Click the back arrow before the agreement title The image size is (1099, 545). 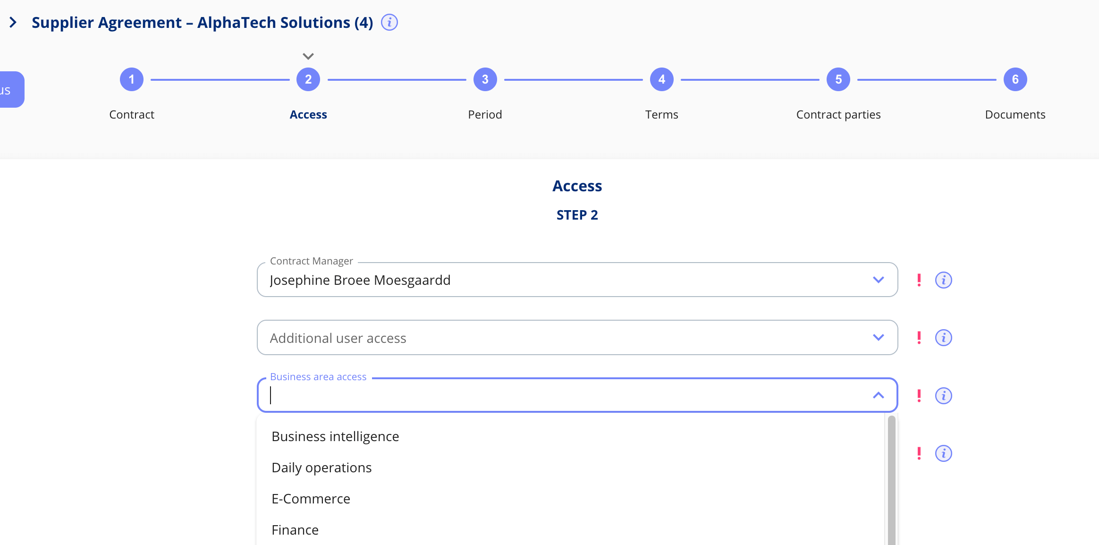13,22
